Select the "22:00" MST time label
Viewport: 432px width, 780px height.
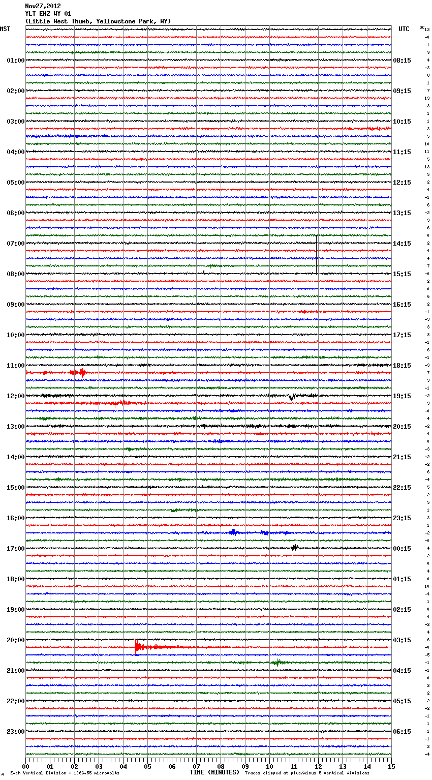16,701
